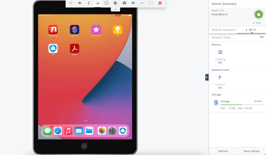
Task: Toggle the remote screen monitor icon
Action: (x=97, y=3)
